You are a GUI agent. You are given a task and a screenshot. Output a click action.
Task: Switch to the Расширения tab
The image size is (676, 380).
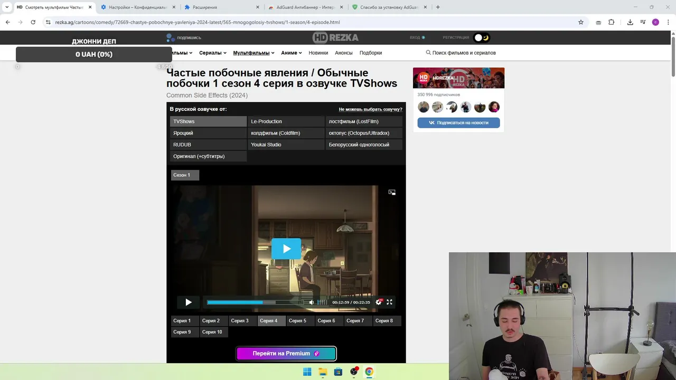[x=222, y=7]
